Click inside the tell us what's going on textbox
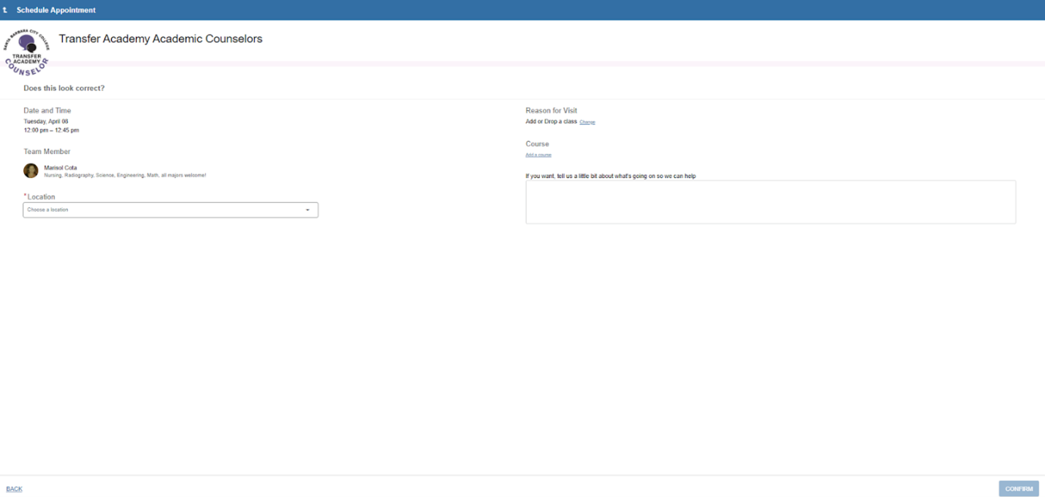1045x497 pixels. point(770,201)
